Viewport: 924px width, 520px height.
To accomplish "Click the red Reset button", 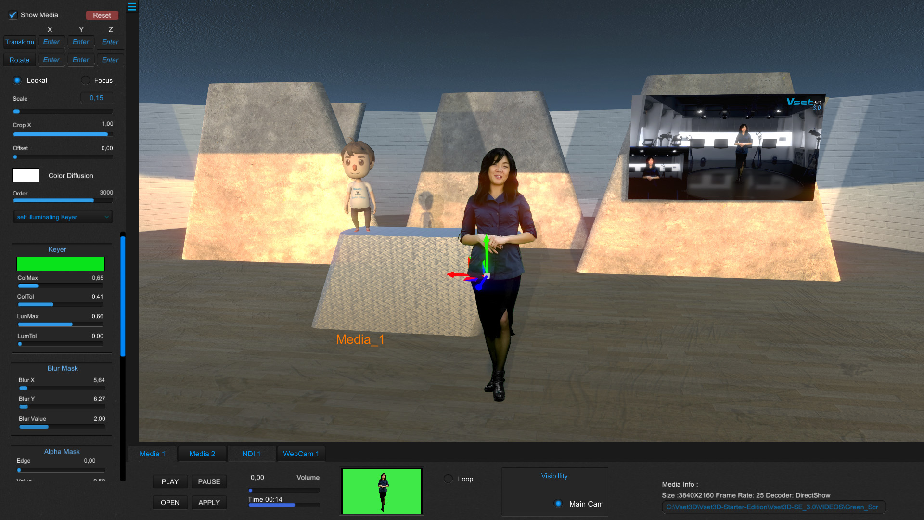I will tap(102, 15).
